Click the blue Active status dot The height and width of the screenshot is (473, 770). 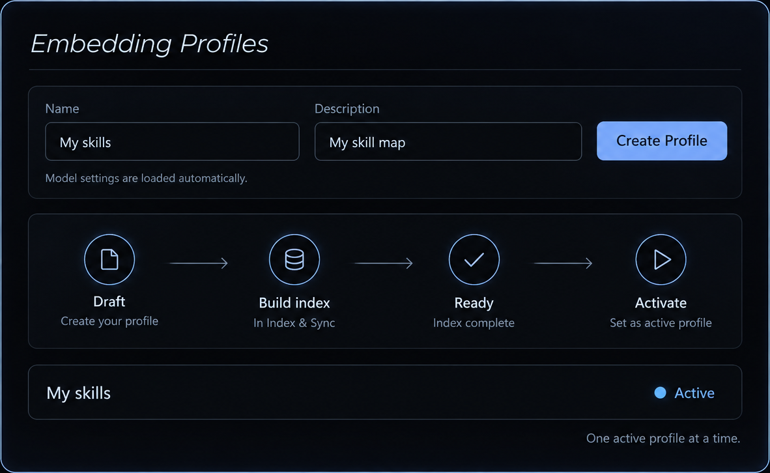[660, 392]
